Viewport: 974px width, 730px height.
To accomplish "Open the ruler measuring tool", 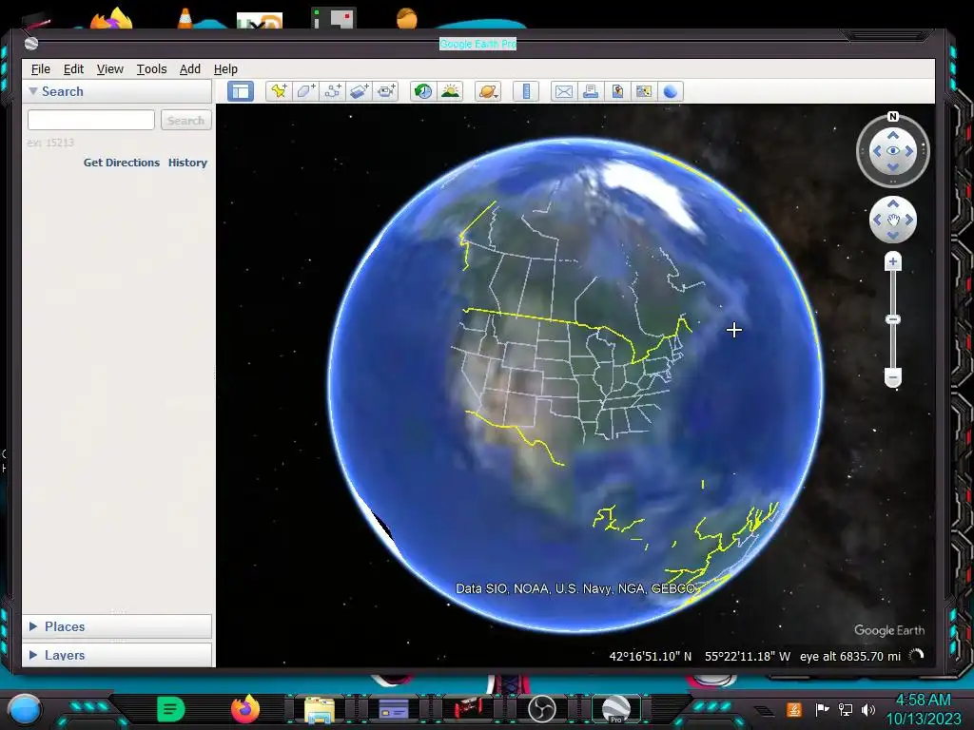I will [525, 92].
